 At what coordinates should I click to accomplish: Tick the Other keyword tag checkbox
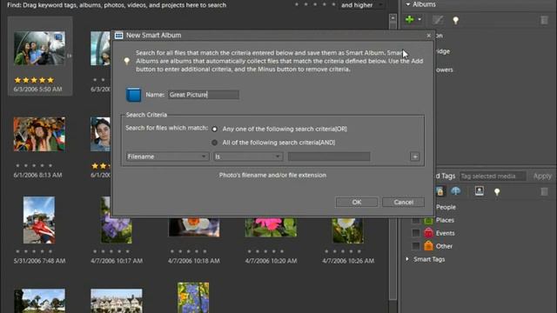(416, 246)
